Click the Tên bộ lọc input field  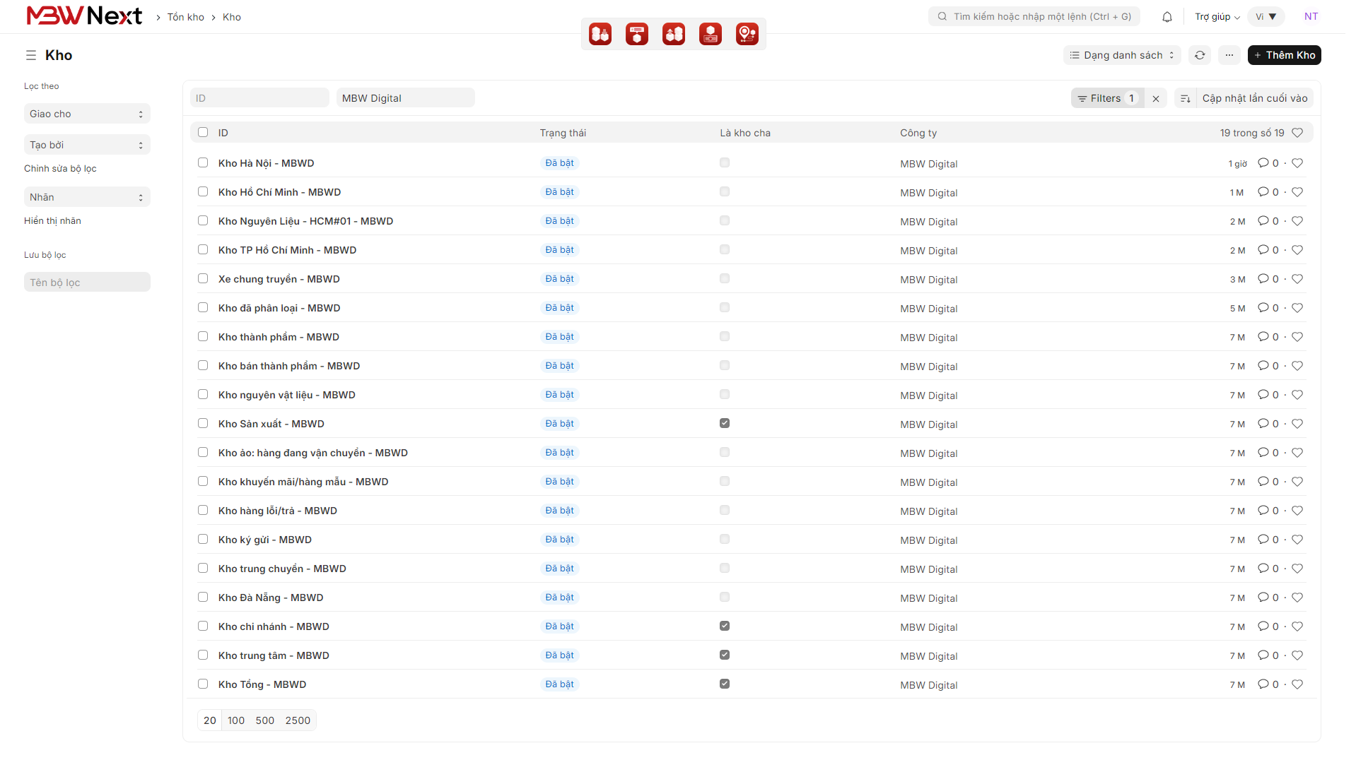(x=87, y=283)
